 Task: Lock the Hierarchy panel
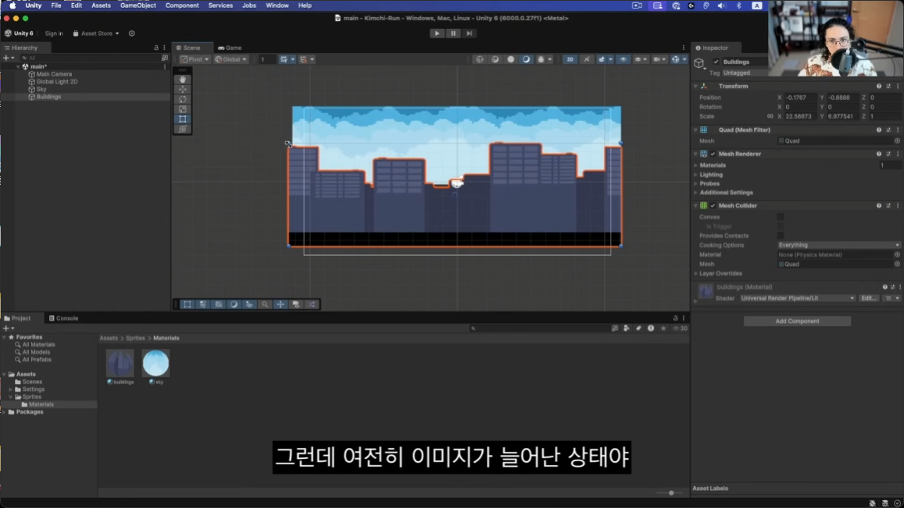(156, 48)
